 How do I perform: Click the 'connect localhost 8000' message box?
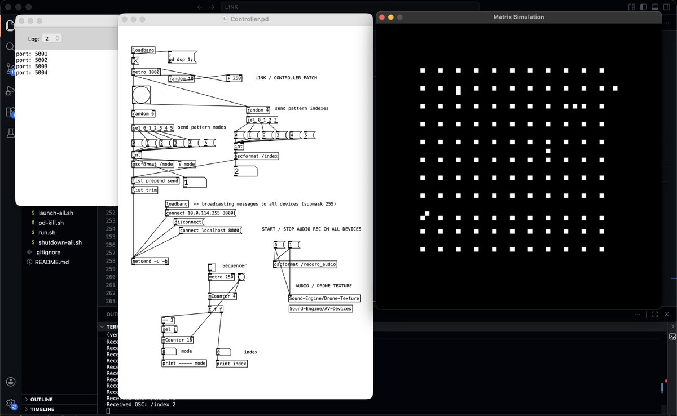point(210,230)
